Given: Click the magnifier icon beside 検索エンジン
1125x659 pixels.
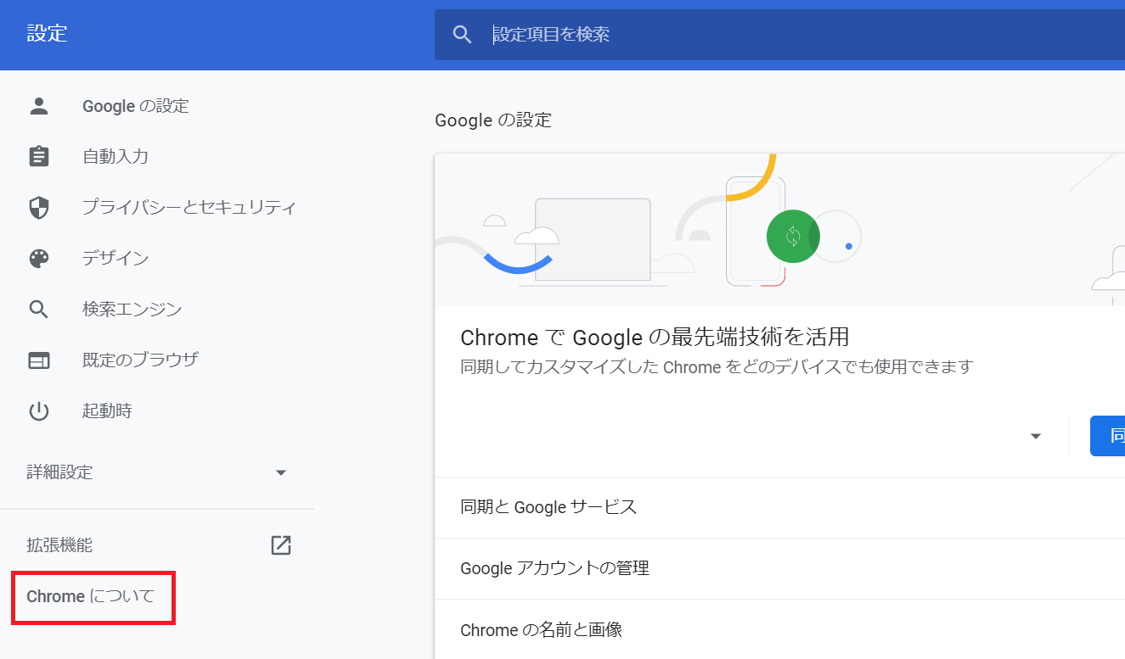Looking at the screenshot, I should coord(39,309).
